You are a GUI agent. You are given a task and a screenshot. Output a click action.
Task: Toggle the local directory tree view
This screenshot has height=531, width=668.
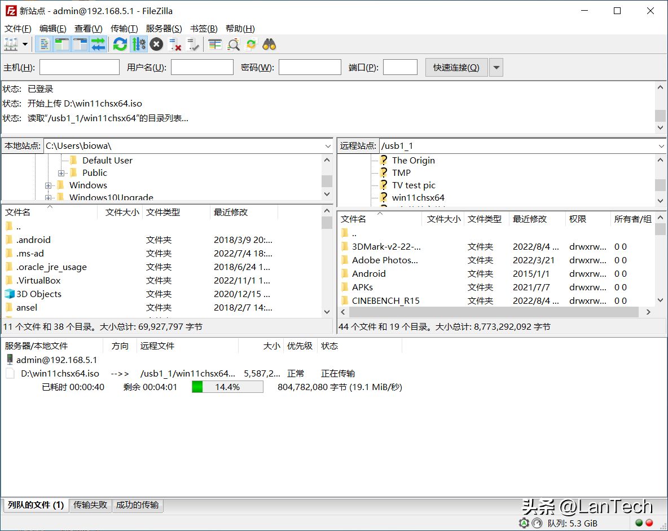[x=62, y=45]
